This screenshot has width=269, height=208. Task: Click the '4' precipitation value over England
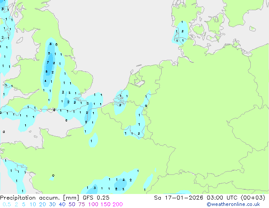coord(45,81)
